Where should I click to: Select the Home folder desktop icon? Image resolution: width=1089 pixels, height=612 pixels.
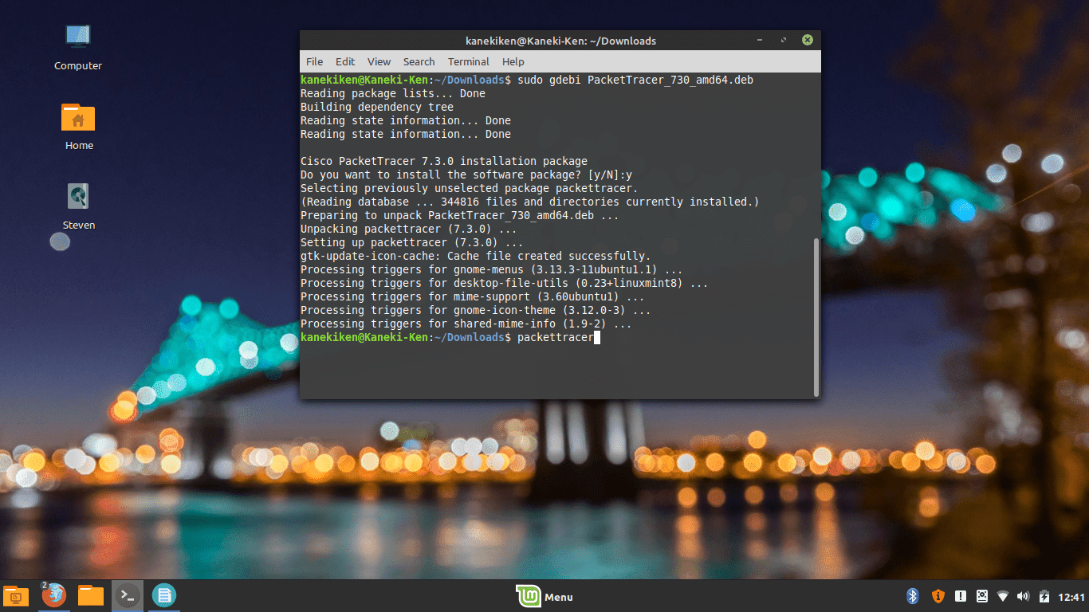(78, 127)
